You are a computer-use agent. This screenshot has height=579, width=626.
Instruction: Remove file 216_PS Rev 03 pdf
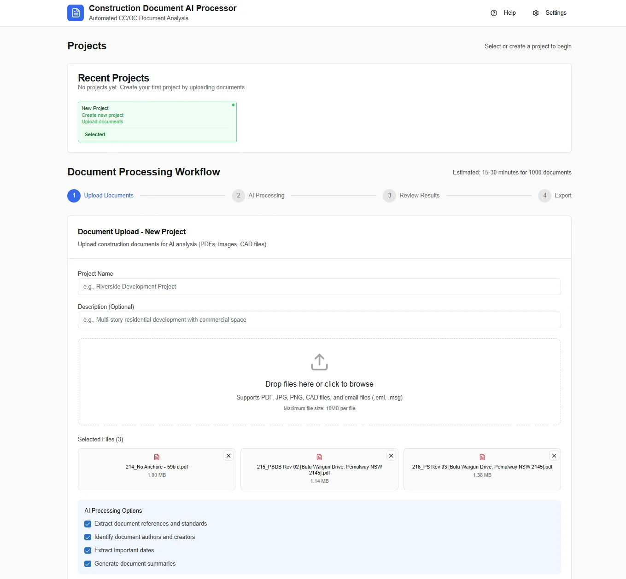pos(554,456)
